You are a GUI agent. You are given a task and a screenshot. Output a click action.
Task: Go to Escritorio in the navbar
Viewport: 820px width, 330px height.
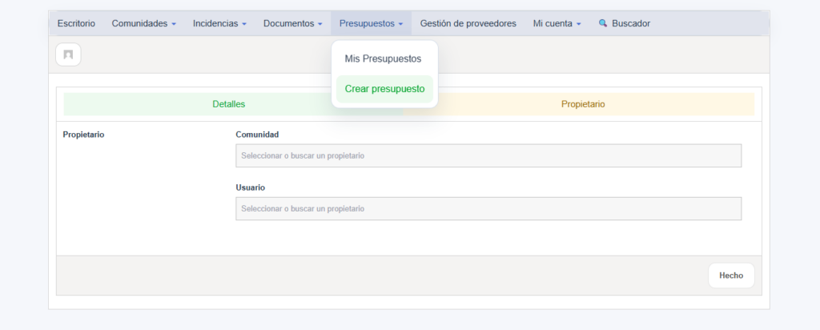point(76,23)
